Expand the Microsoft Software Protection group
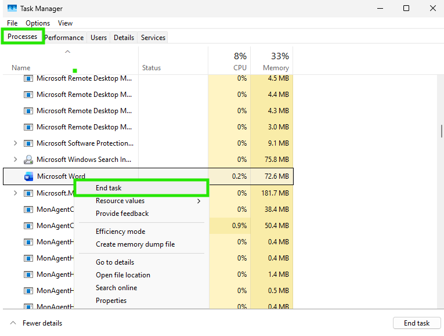 pyautogui.click(x=16, y=143)
